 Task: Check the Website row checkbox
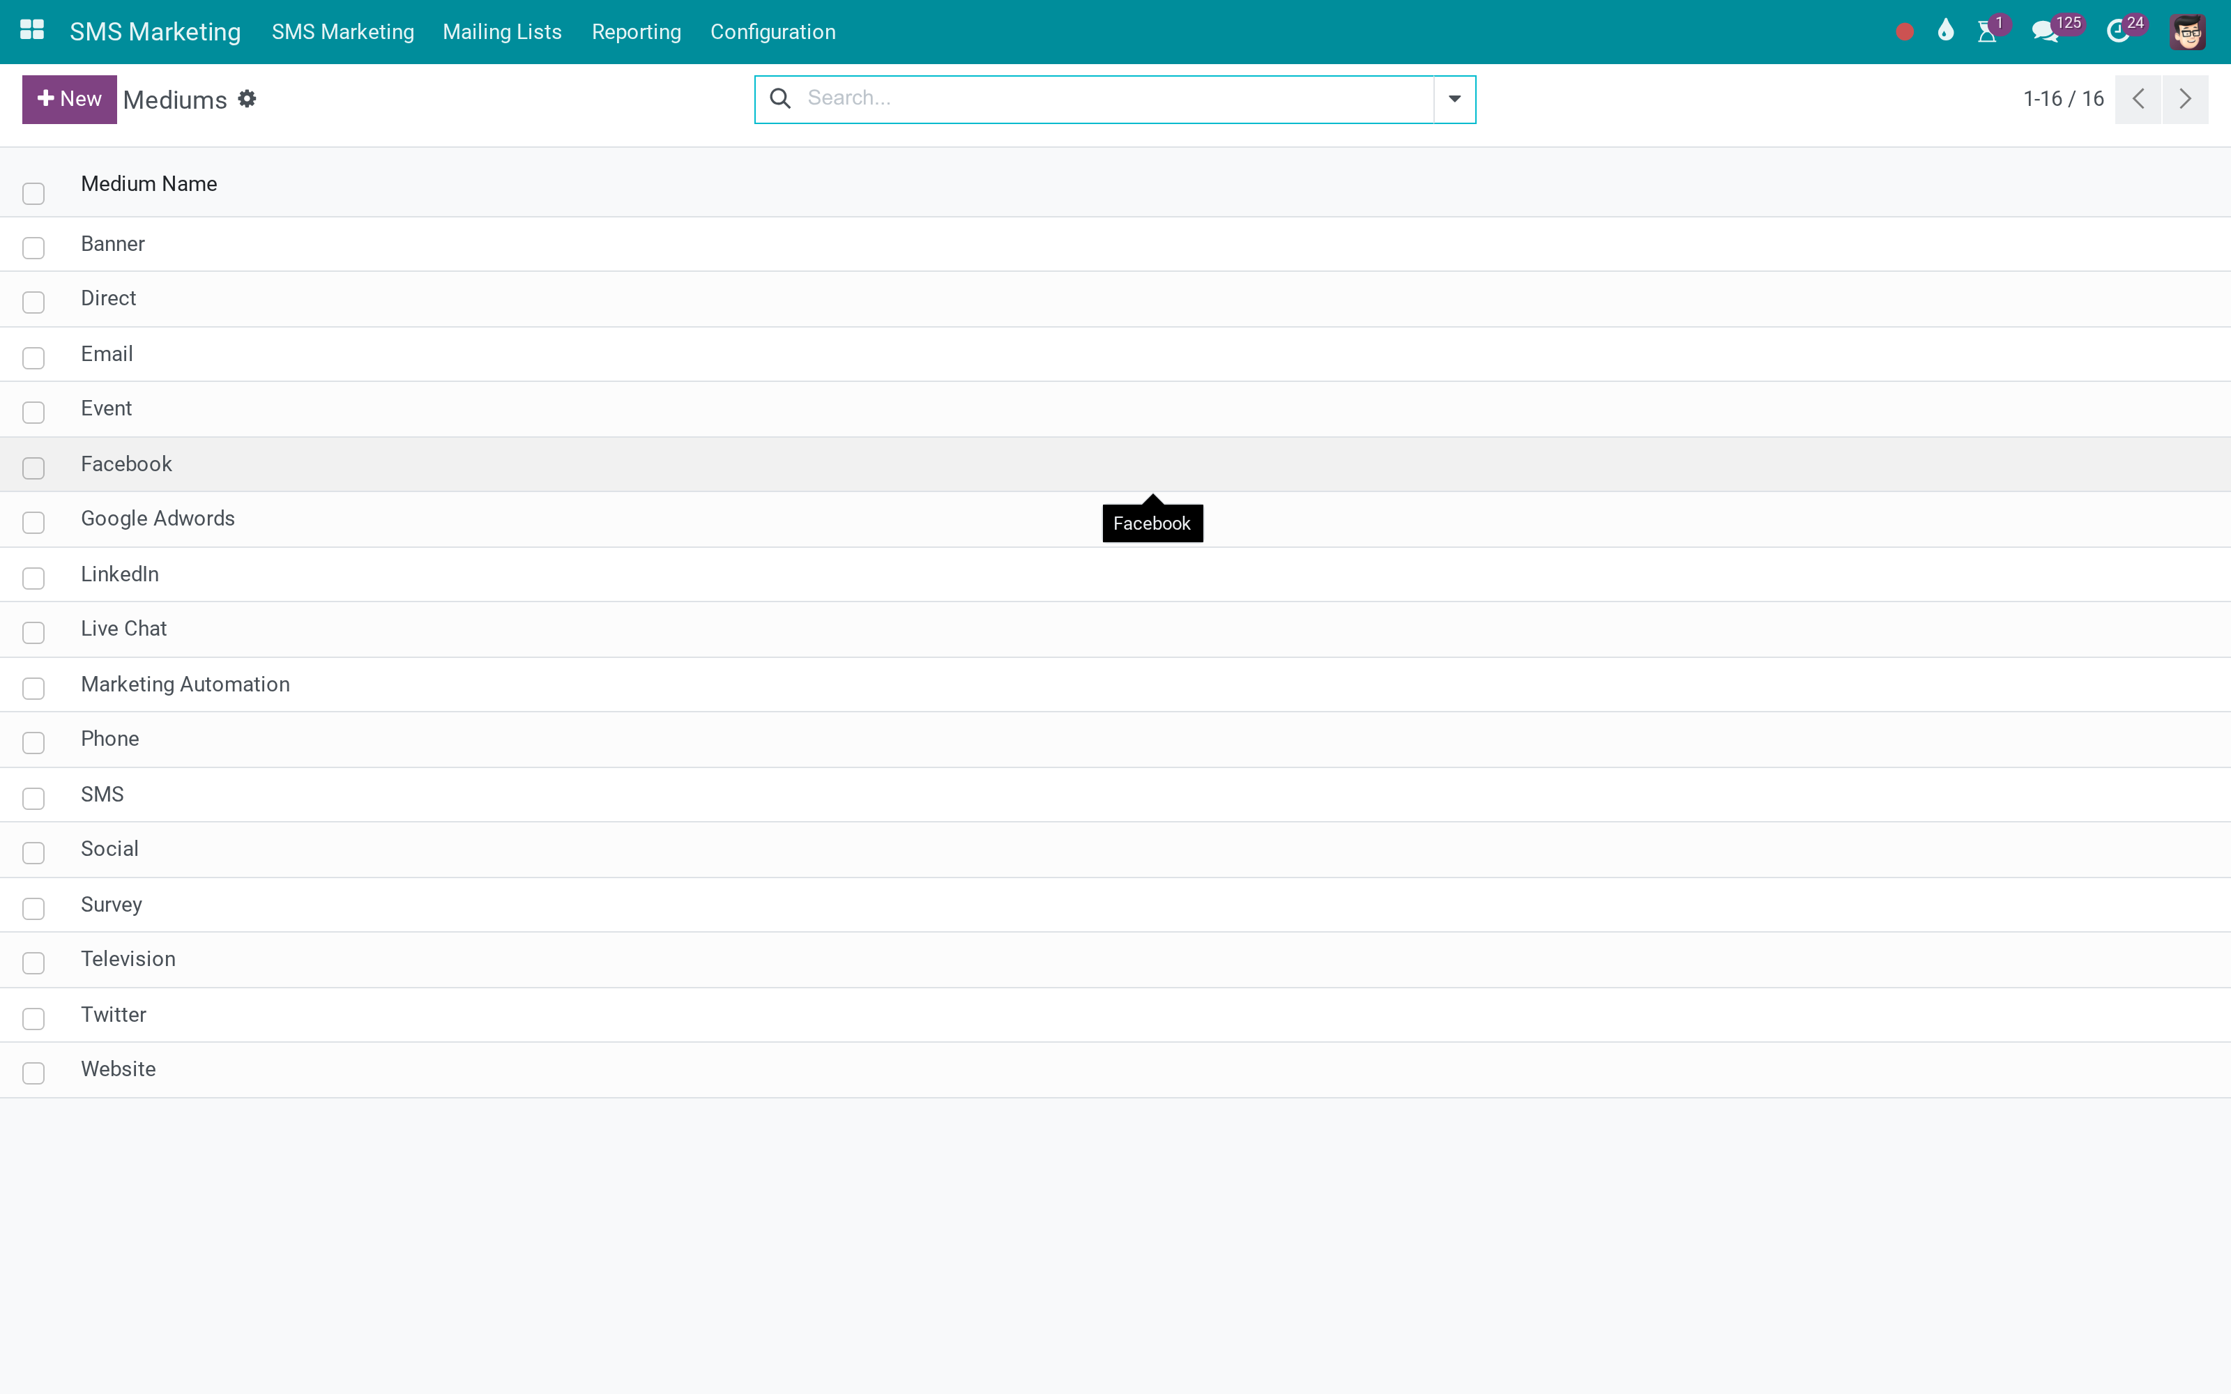click(x=33, y=1073)
